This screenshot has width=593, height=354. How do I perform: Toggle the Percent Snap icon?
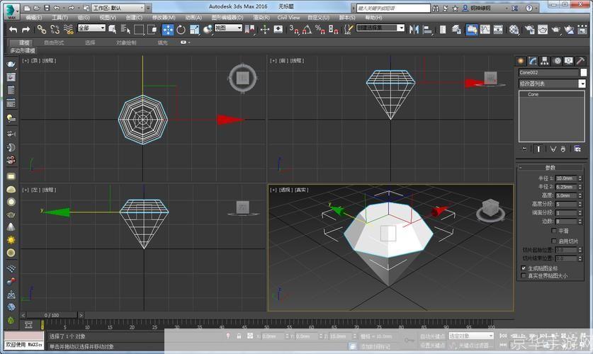pos(320,29)
